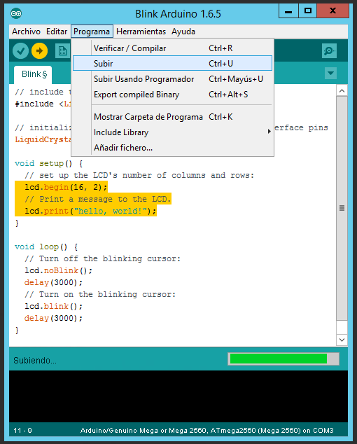Expand the Include Library submenu arrow

(x=269, y=132)
